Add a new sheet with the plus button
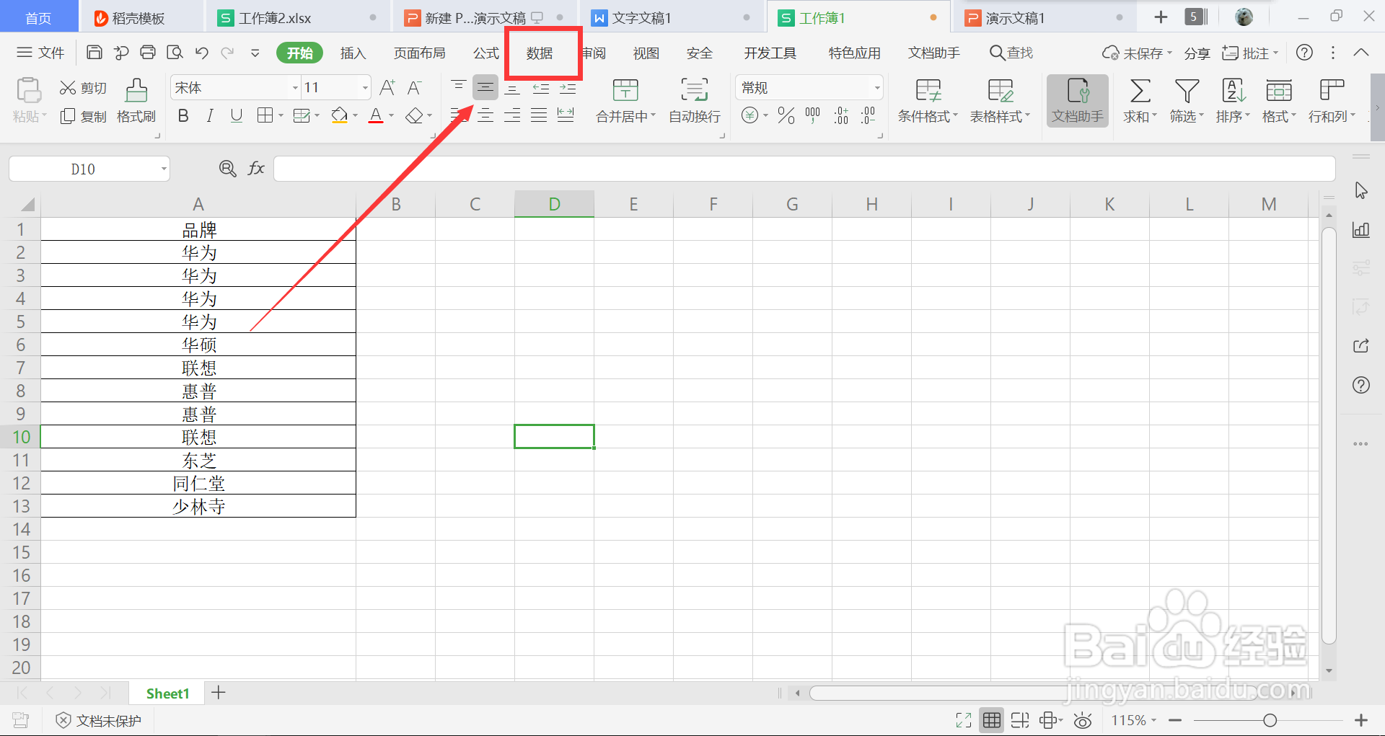The image size is (1385, 736). tap(219, 693)
